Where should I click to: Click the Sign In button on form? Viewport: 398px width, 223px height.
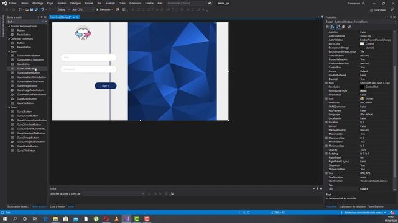coord(106,86)
